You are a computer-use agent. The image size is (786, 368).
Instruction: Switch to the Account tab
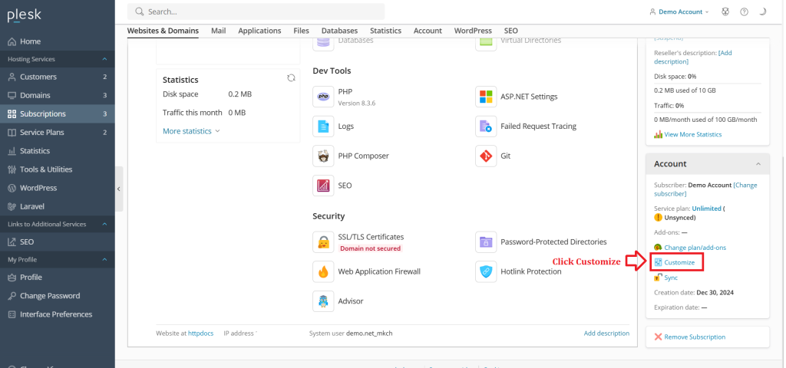pos(428,31)
